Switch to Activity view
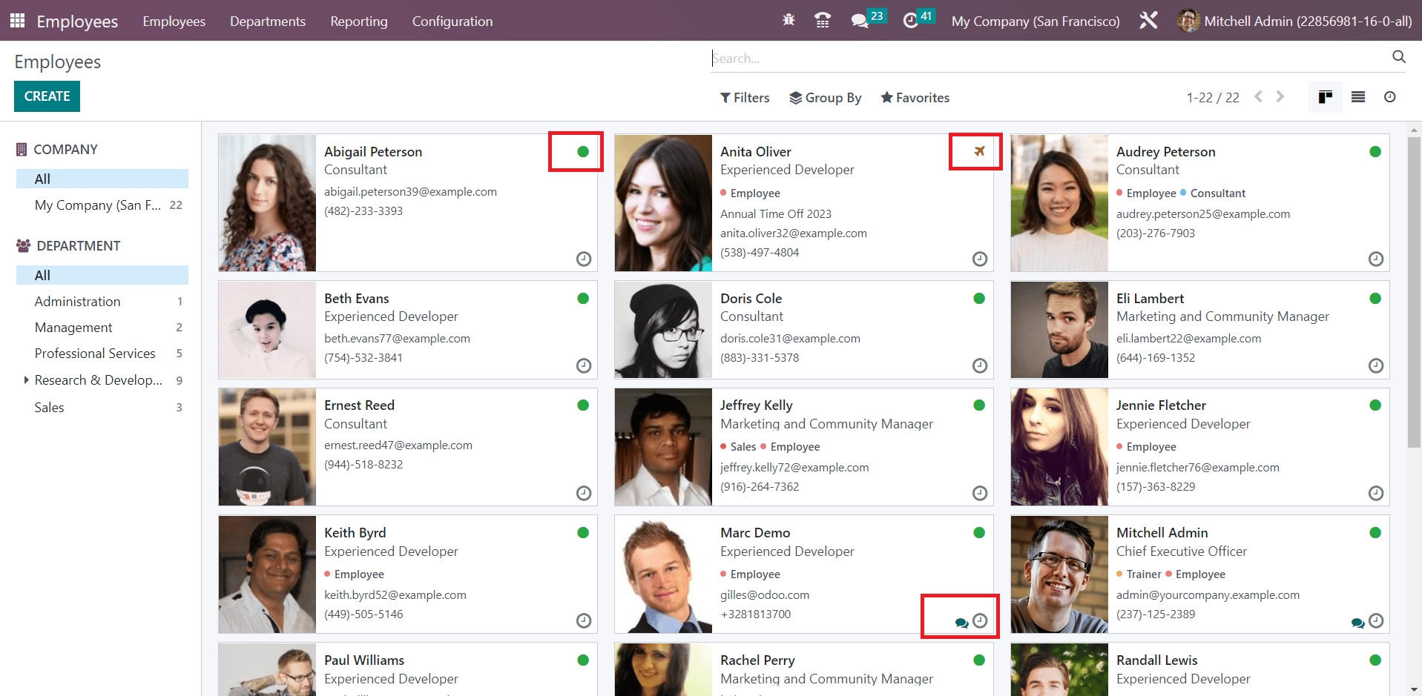 [1389, 97]
